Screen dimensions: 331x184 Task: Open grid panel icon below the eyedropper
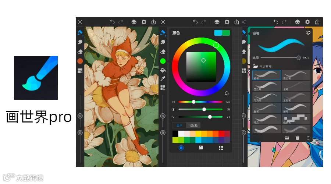coord(163,88)
